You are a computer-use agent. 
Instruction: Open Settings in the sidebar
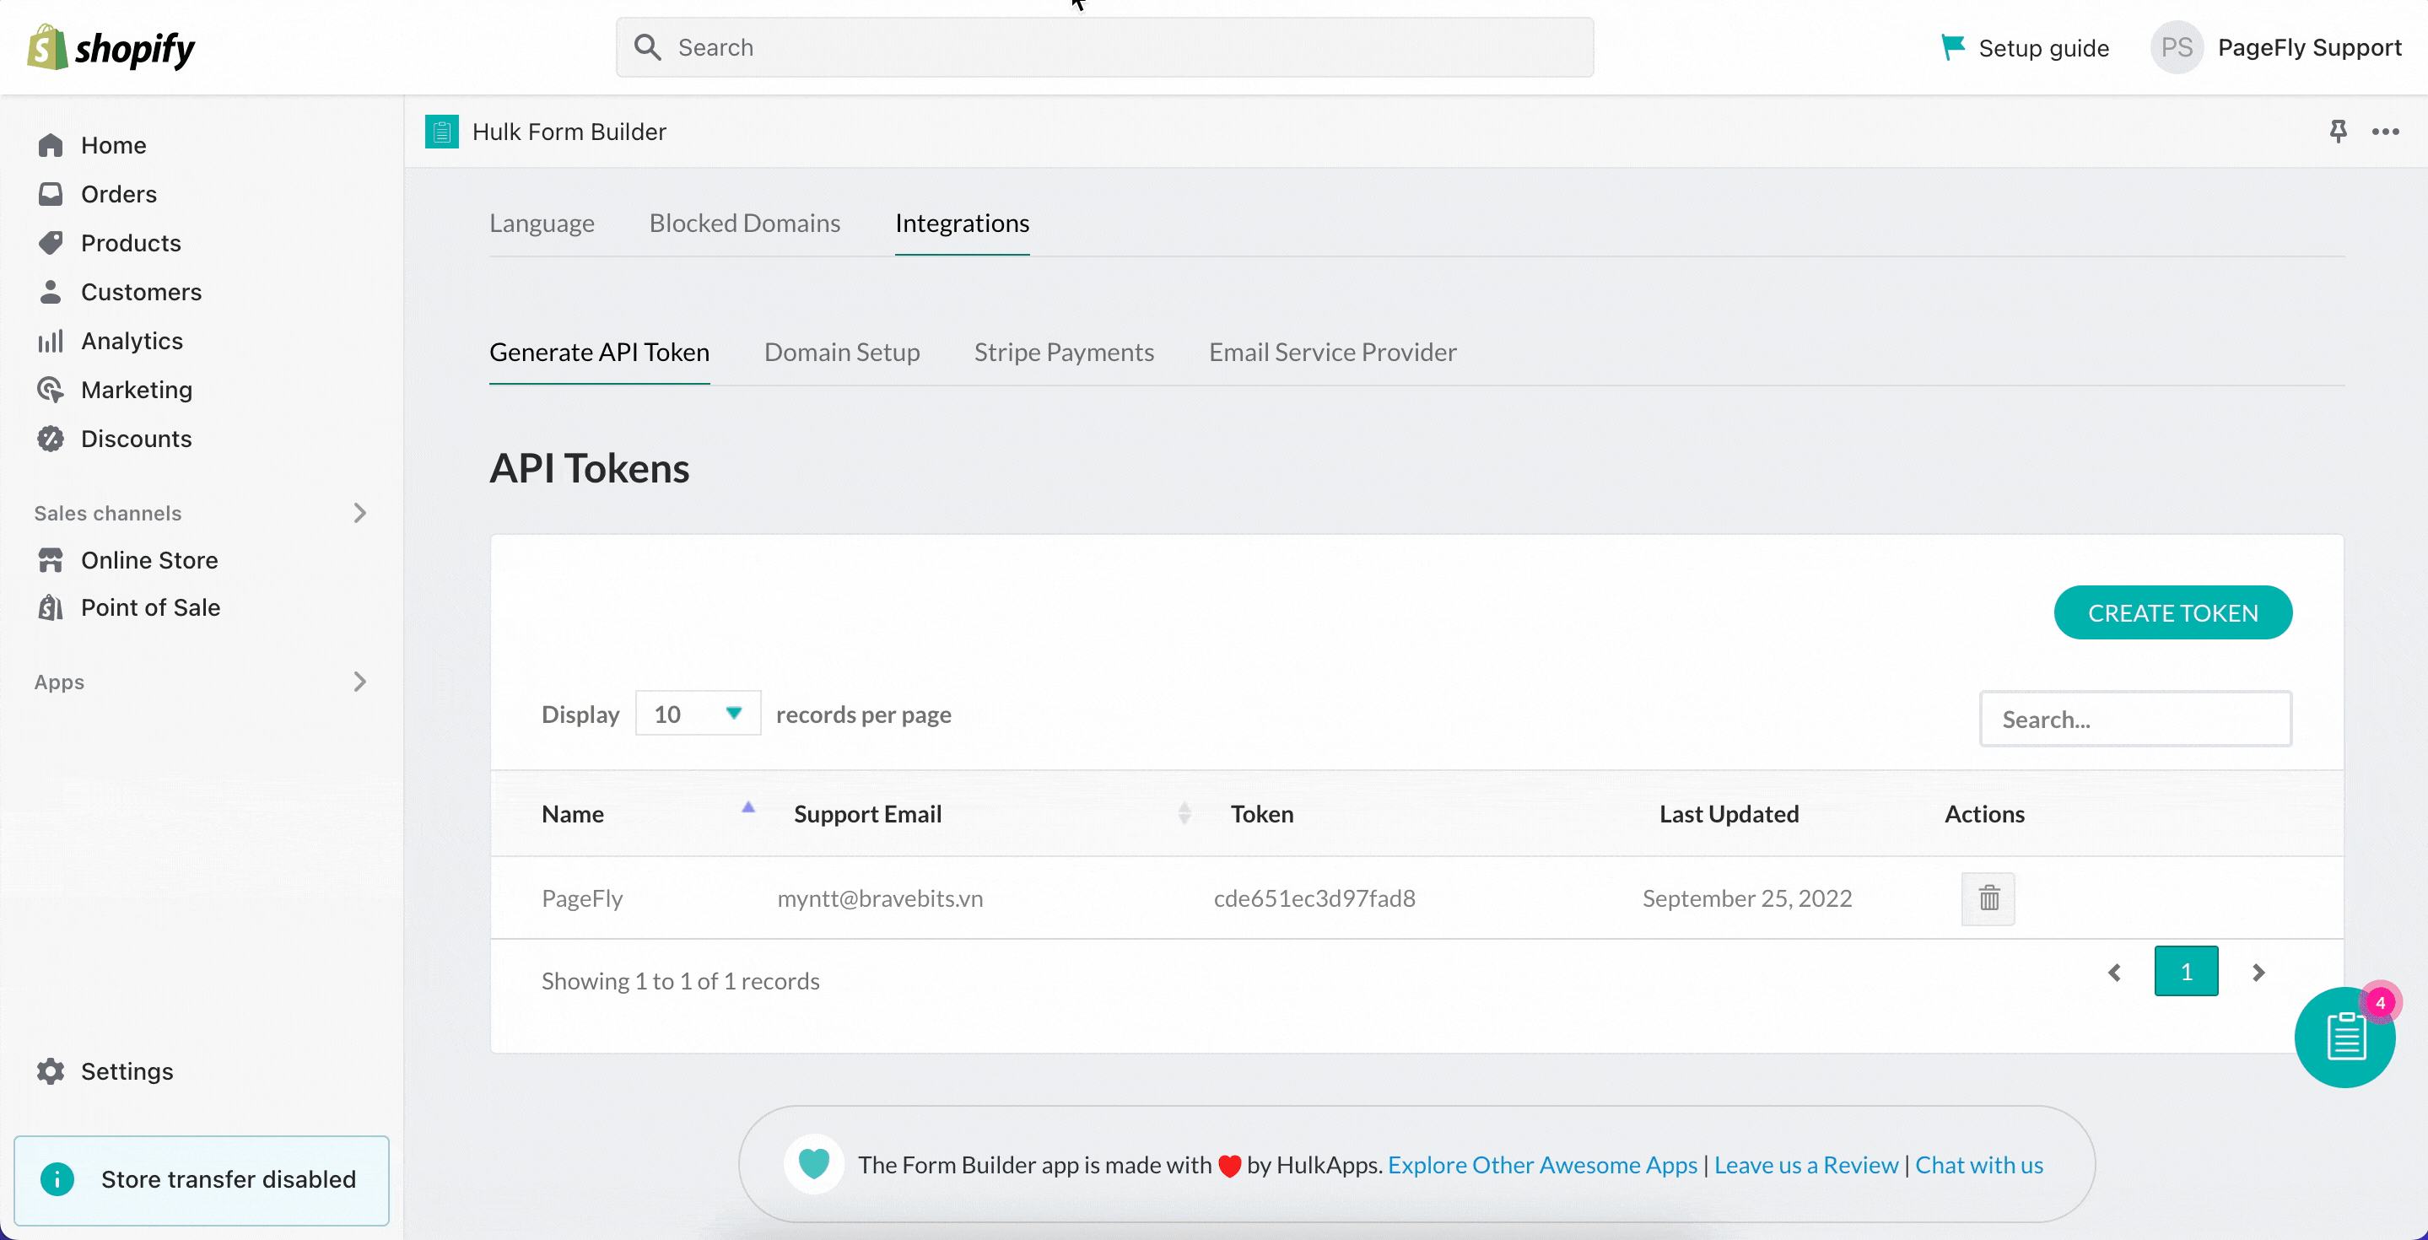click(127, 1071)
